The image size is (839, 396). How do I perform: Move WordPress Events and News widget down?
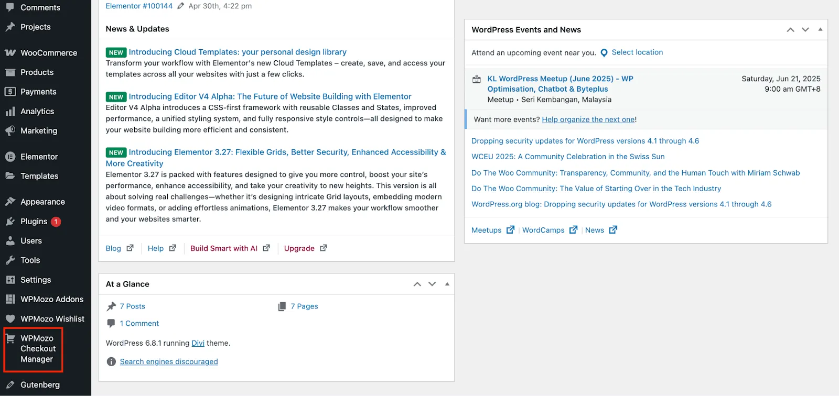point(805,30)
